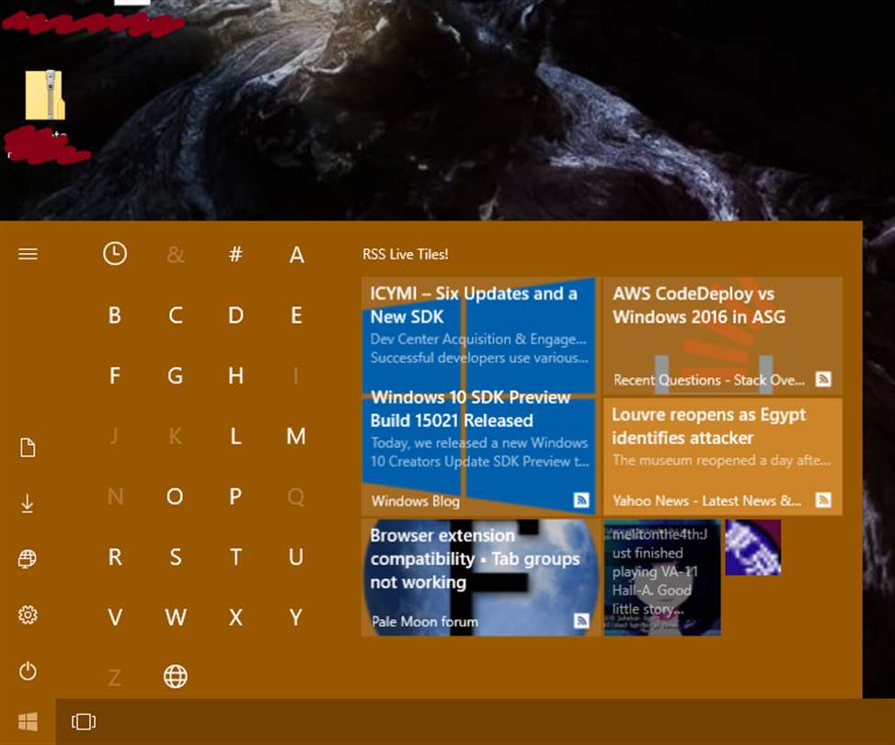Jump to apps starting with B

[115, 315]
